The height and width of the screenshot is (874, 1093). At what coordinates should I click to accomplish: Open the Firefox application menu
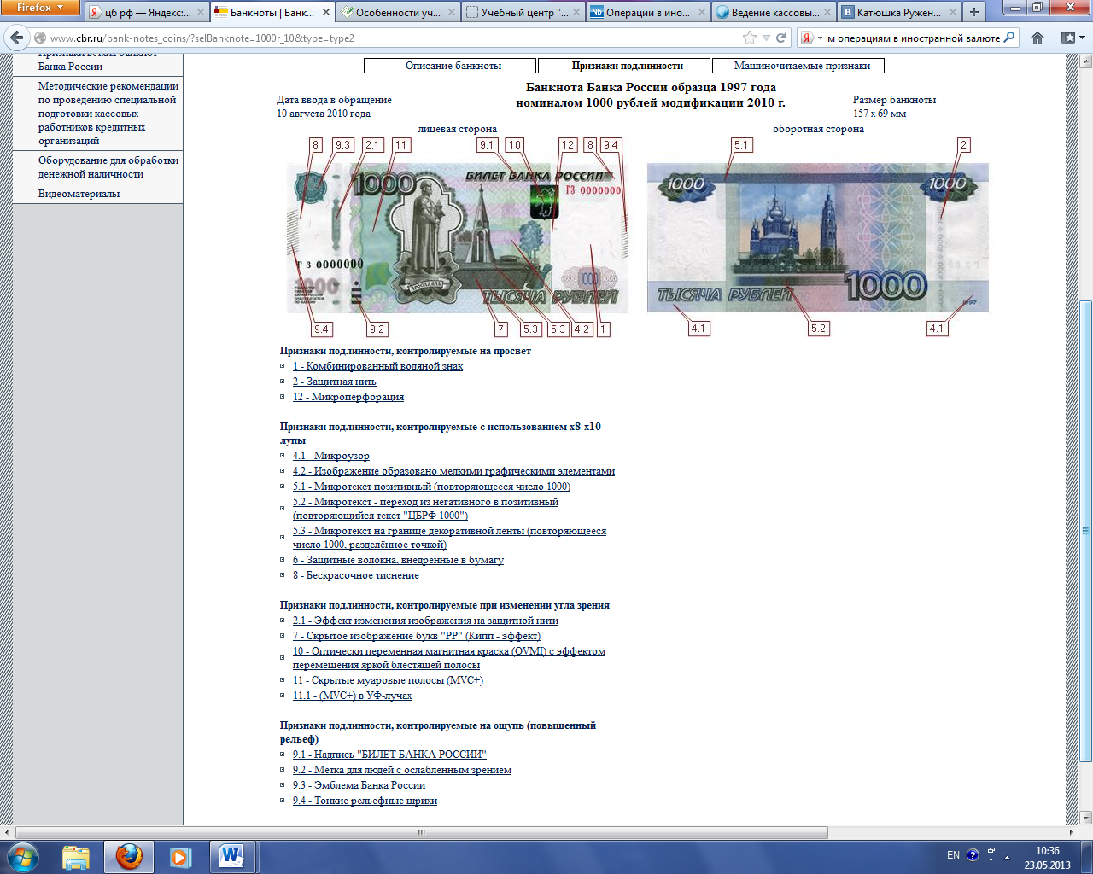click(x=40, y=8)
